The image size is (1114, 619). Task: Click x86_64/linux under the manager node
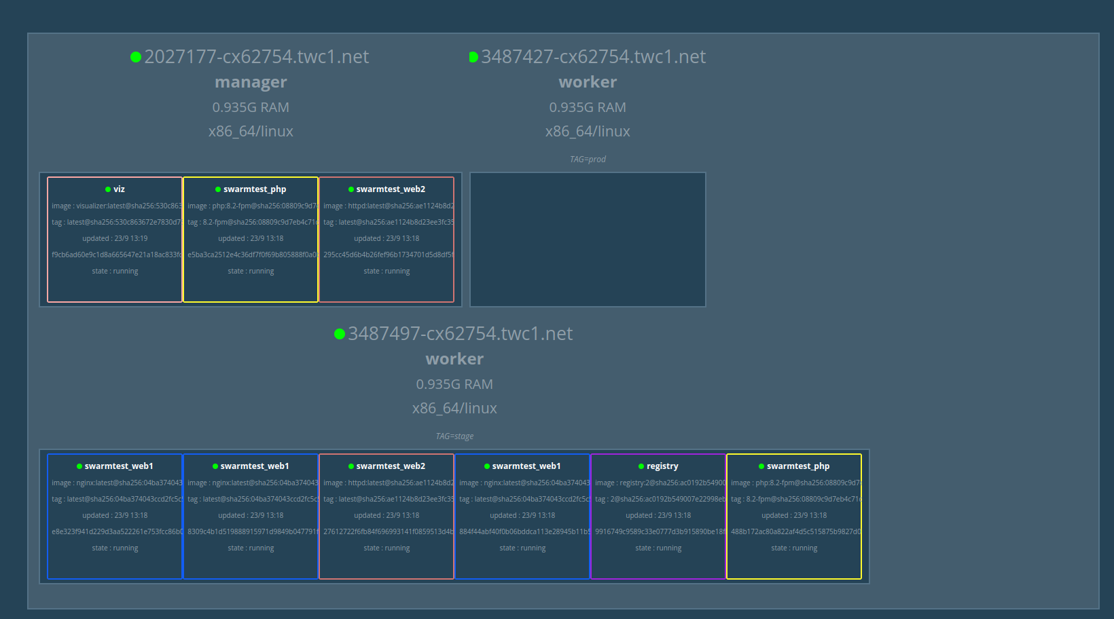pos(251,132)
